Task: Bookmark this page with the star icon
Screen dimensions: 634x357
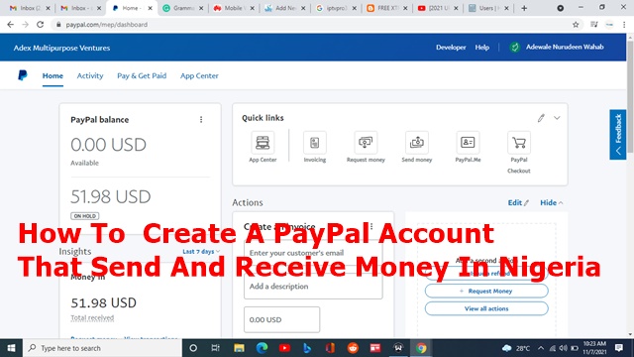Action: [576, 25]
